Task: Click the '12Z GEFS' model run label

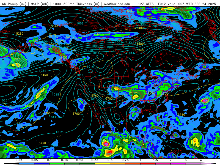Action: tap(146, 4)
